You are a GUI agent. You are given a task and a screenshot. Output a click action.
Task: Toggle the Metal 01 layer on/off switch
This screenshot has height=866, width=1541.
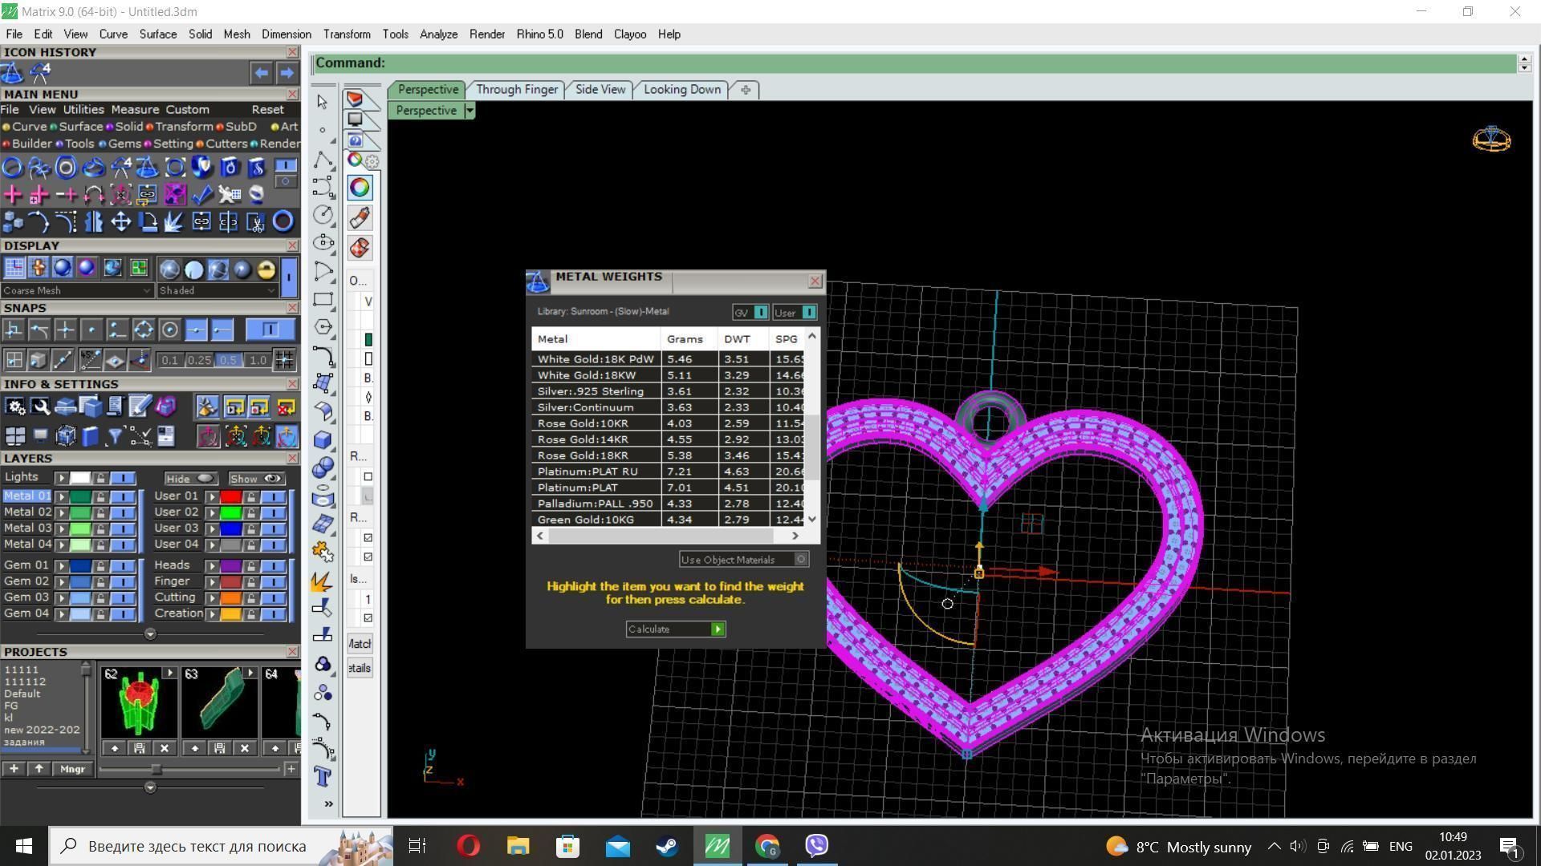[123, 496]
